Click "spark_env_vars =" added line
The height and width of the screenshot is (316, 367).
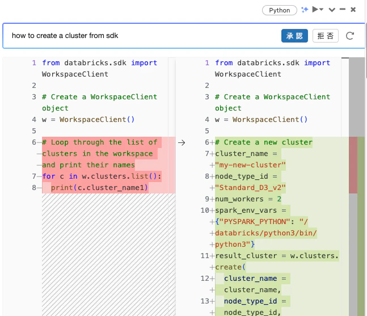coord(251,210)
